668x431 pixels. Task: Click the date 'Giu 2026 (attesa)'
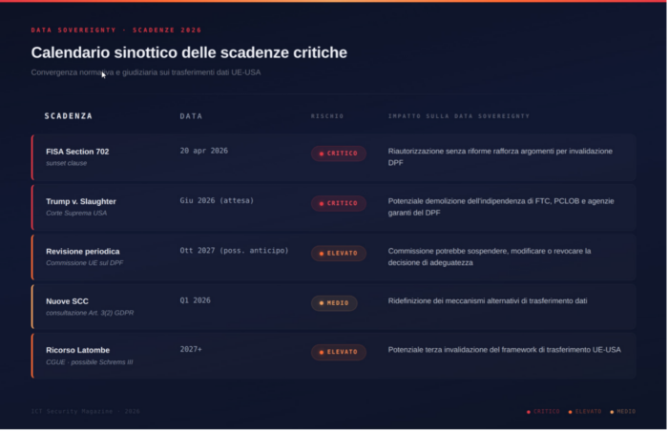pyautogui.click(x=217, y=200)
